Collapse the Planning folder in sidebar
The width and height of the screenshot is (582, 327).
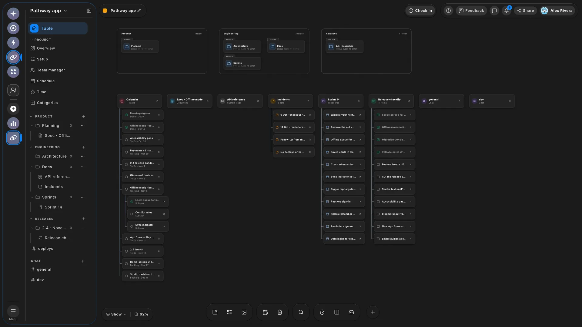(x=32, y=126)
